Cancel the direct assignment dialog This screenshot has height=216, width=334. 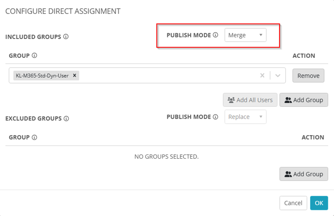tap(293, 203)
